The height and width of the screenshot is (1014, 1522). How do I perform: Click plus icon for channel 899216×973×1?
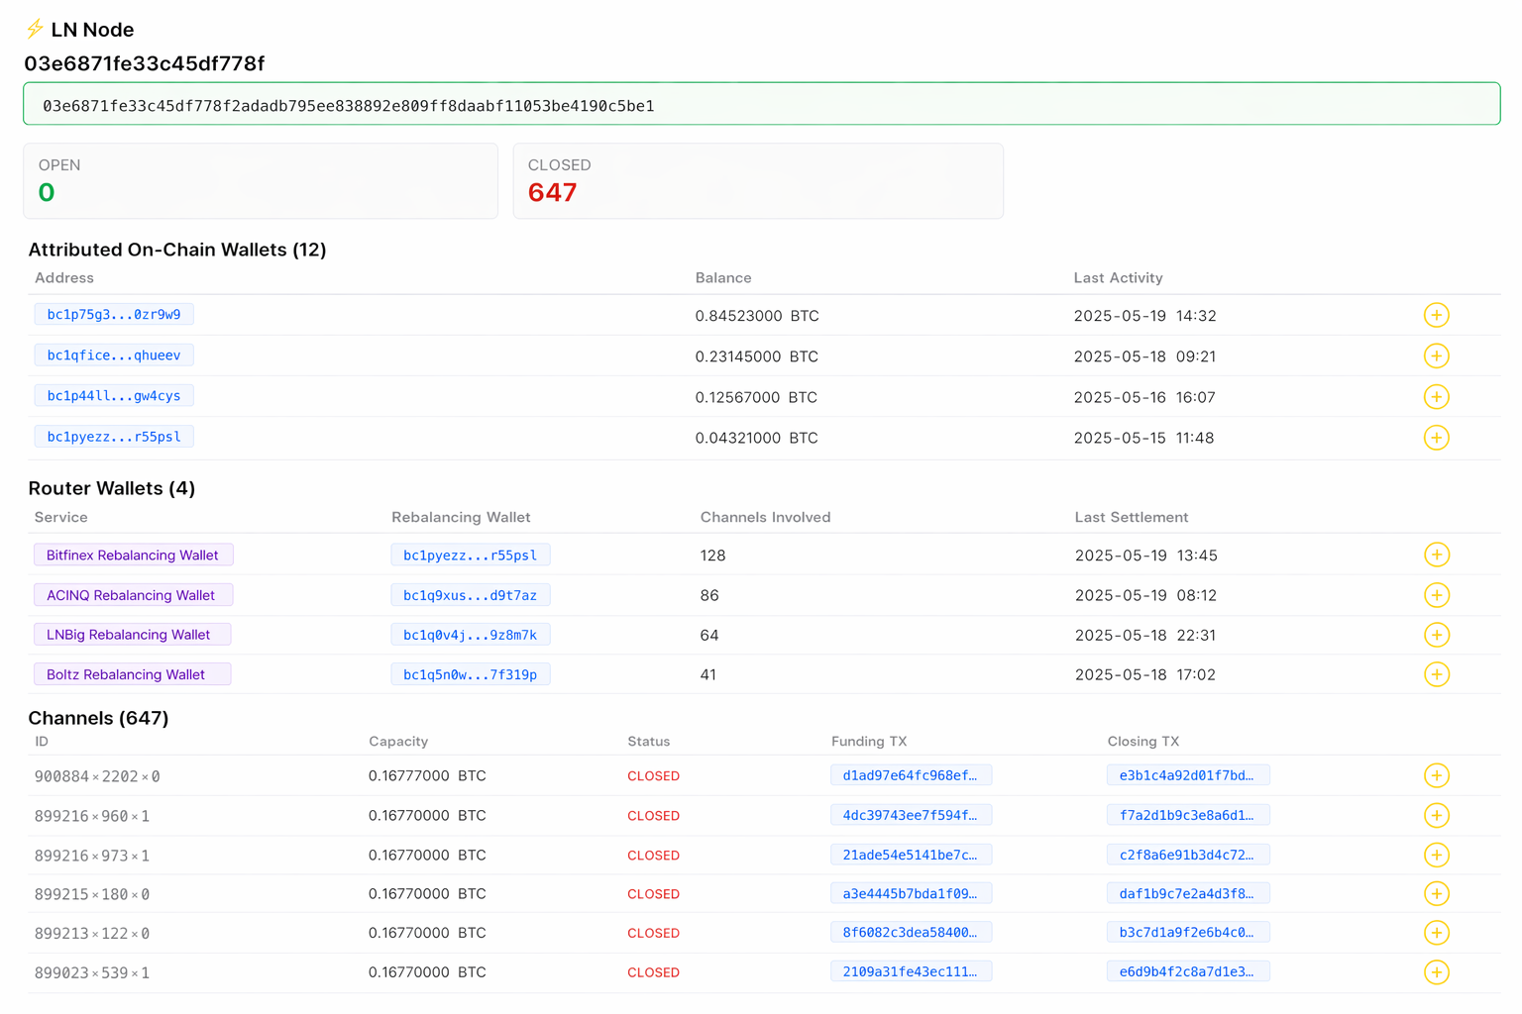pyautogui.click(x=1436, y=855)
